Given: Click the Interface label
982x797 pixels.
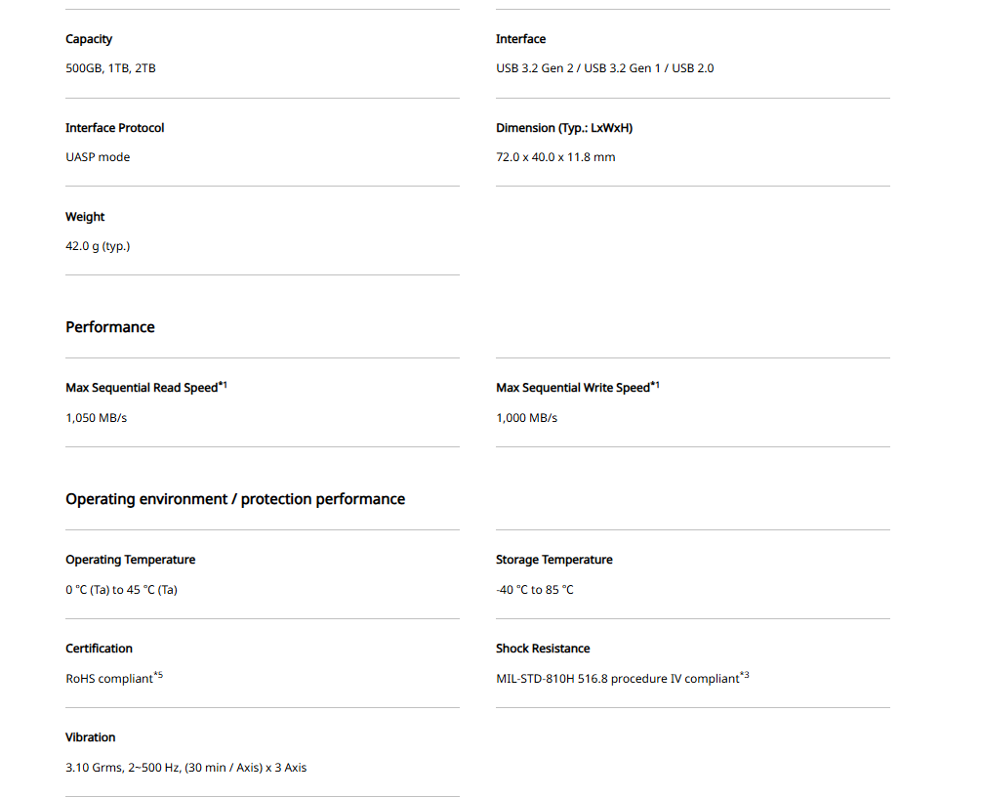Looking at the screenshot, I should click(520, 39).
